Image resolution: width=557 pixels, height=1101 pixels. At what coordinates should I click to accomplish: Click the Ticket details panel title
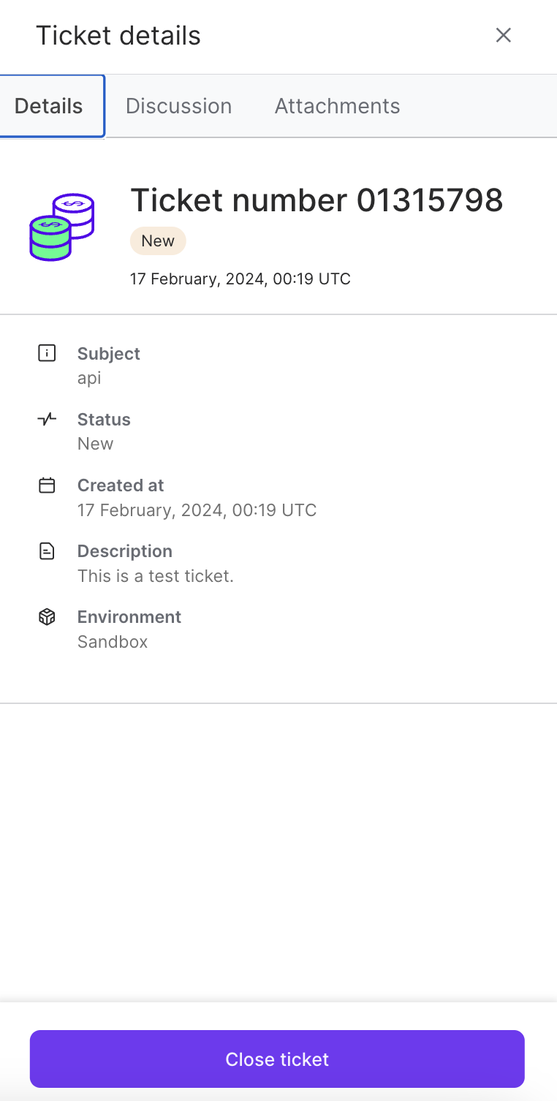pos(118,34)
